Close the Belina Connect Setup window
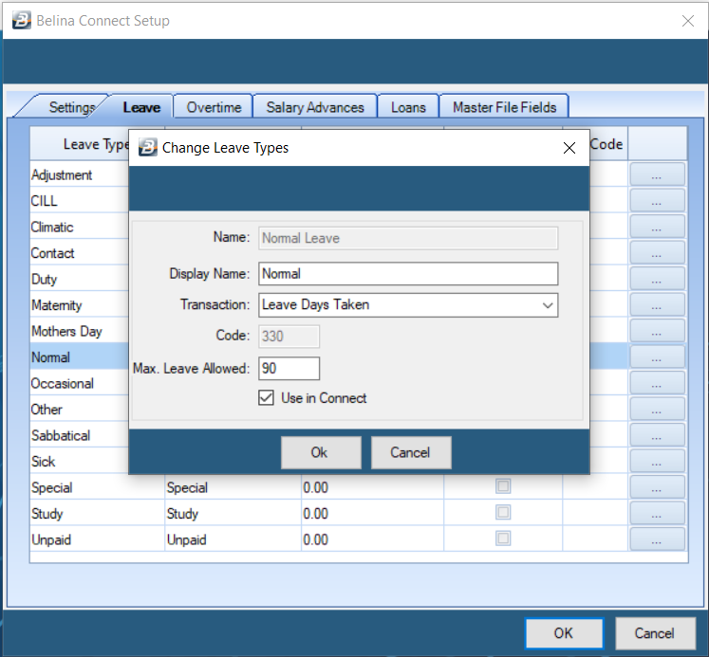 [688, 20]
